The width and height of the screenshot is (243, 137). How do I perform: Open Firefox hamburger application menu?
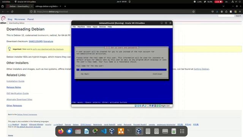click(x=240, y=11)
